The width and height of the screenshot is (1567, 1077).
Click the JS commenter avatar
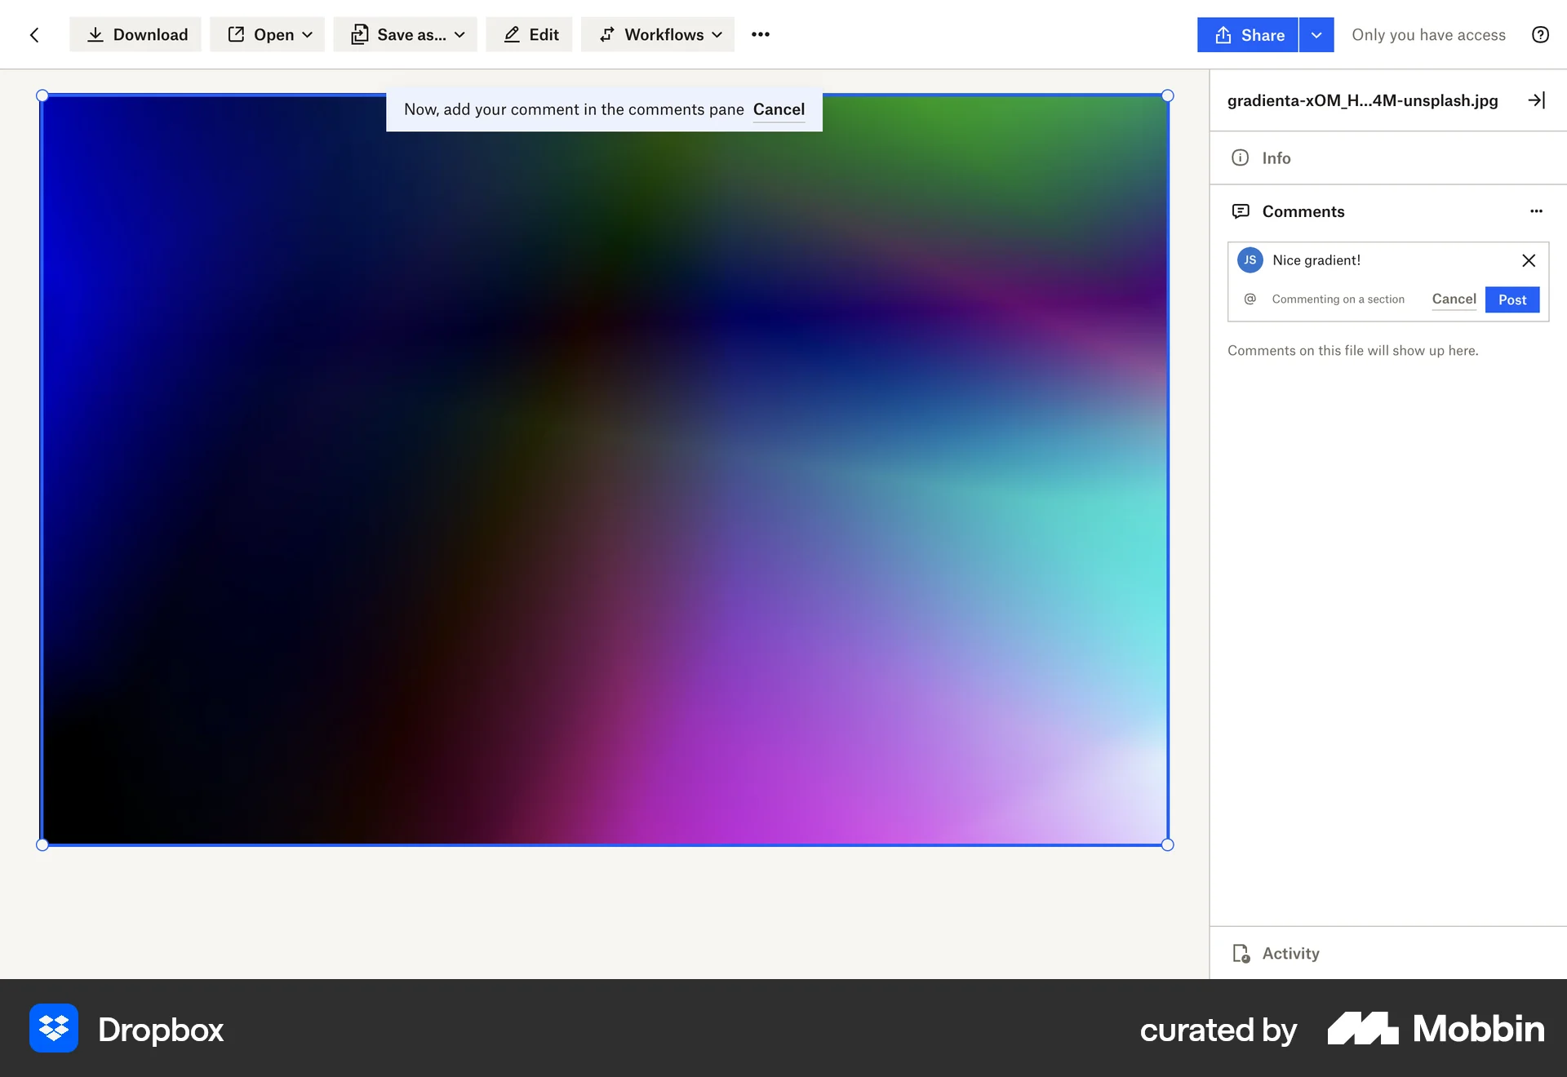(1250, 259)
